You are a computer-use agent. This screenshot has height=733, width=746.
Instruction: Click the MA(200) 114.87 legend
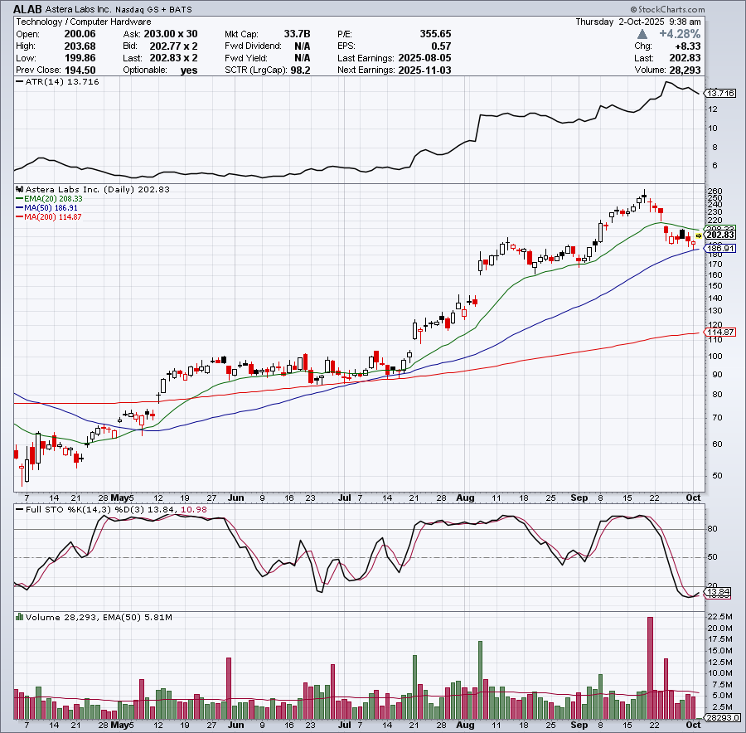coord(49,217)
